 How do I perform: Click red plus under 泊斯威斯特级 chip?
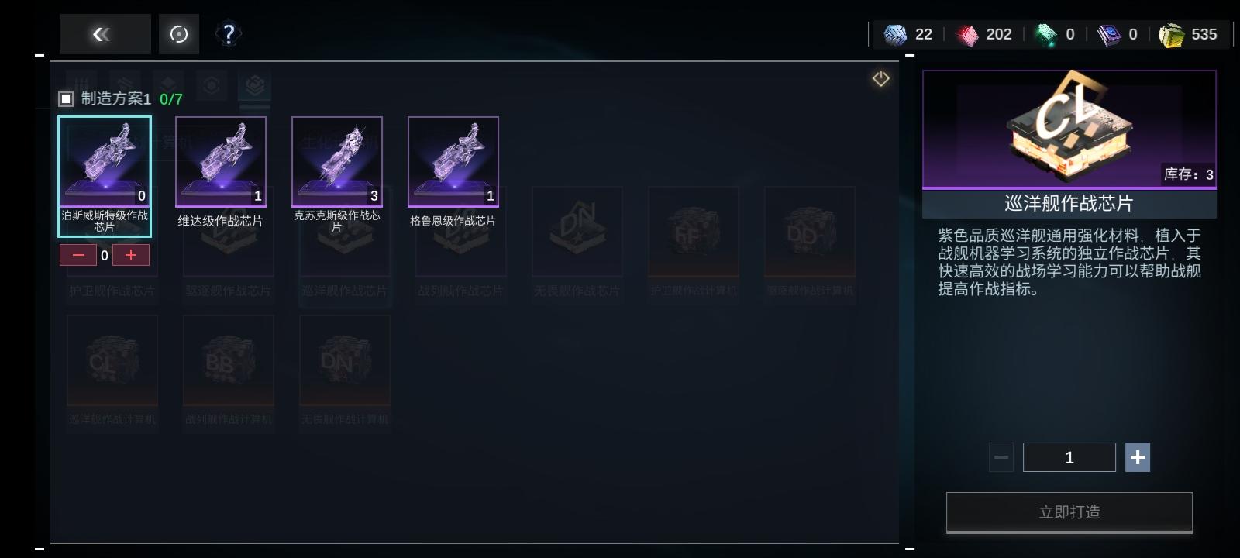[131, 255]
